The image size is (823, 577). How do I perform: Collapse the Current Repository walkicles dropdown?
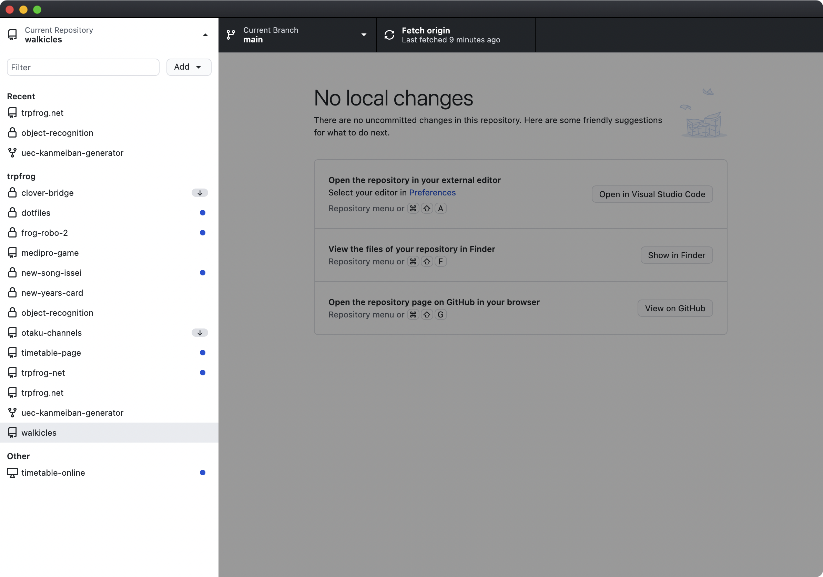205,35
